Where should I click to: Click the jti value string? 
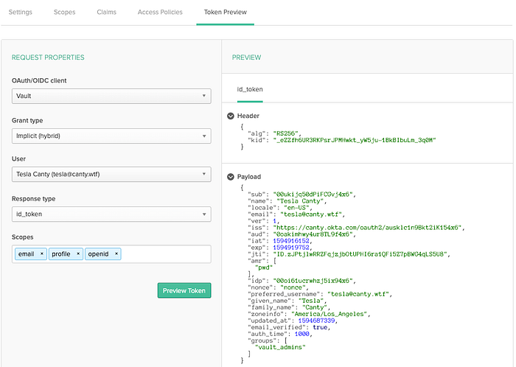(x=360, y=254)
